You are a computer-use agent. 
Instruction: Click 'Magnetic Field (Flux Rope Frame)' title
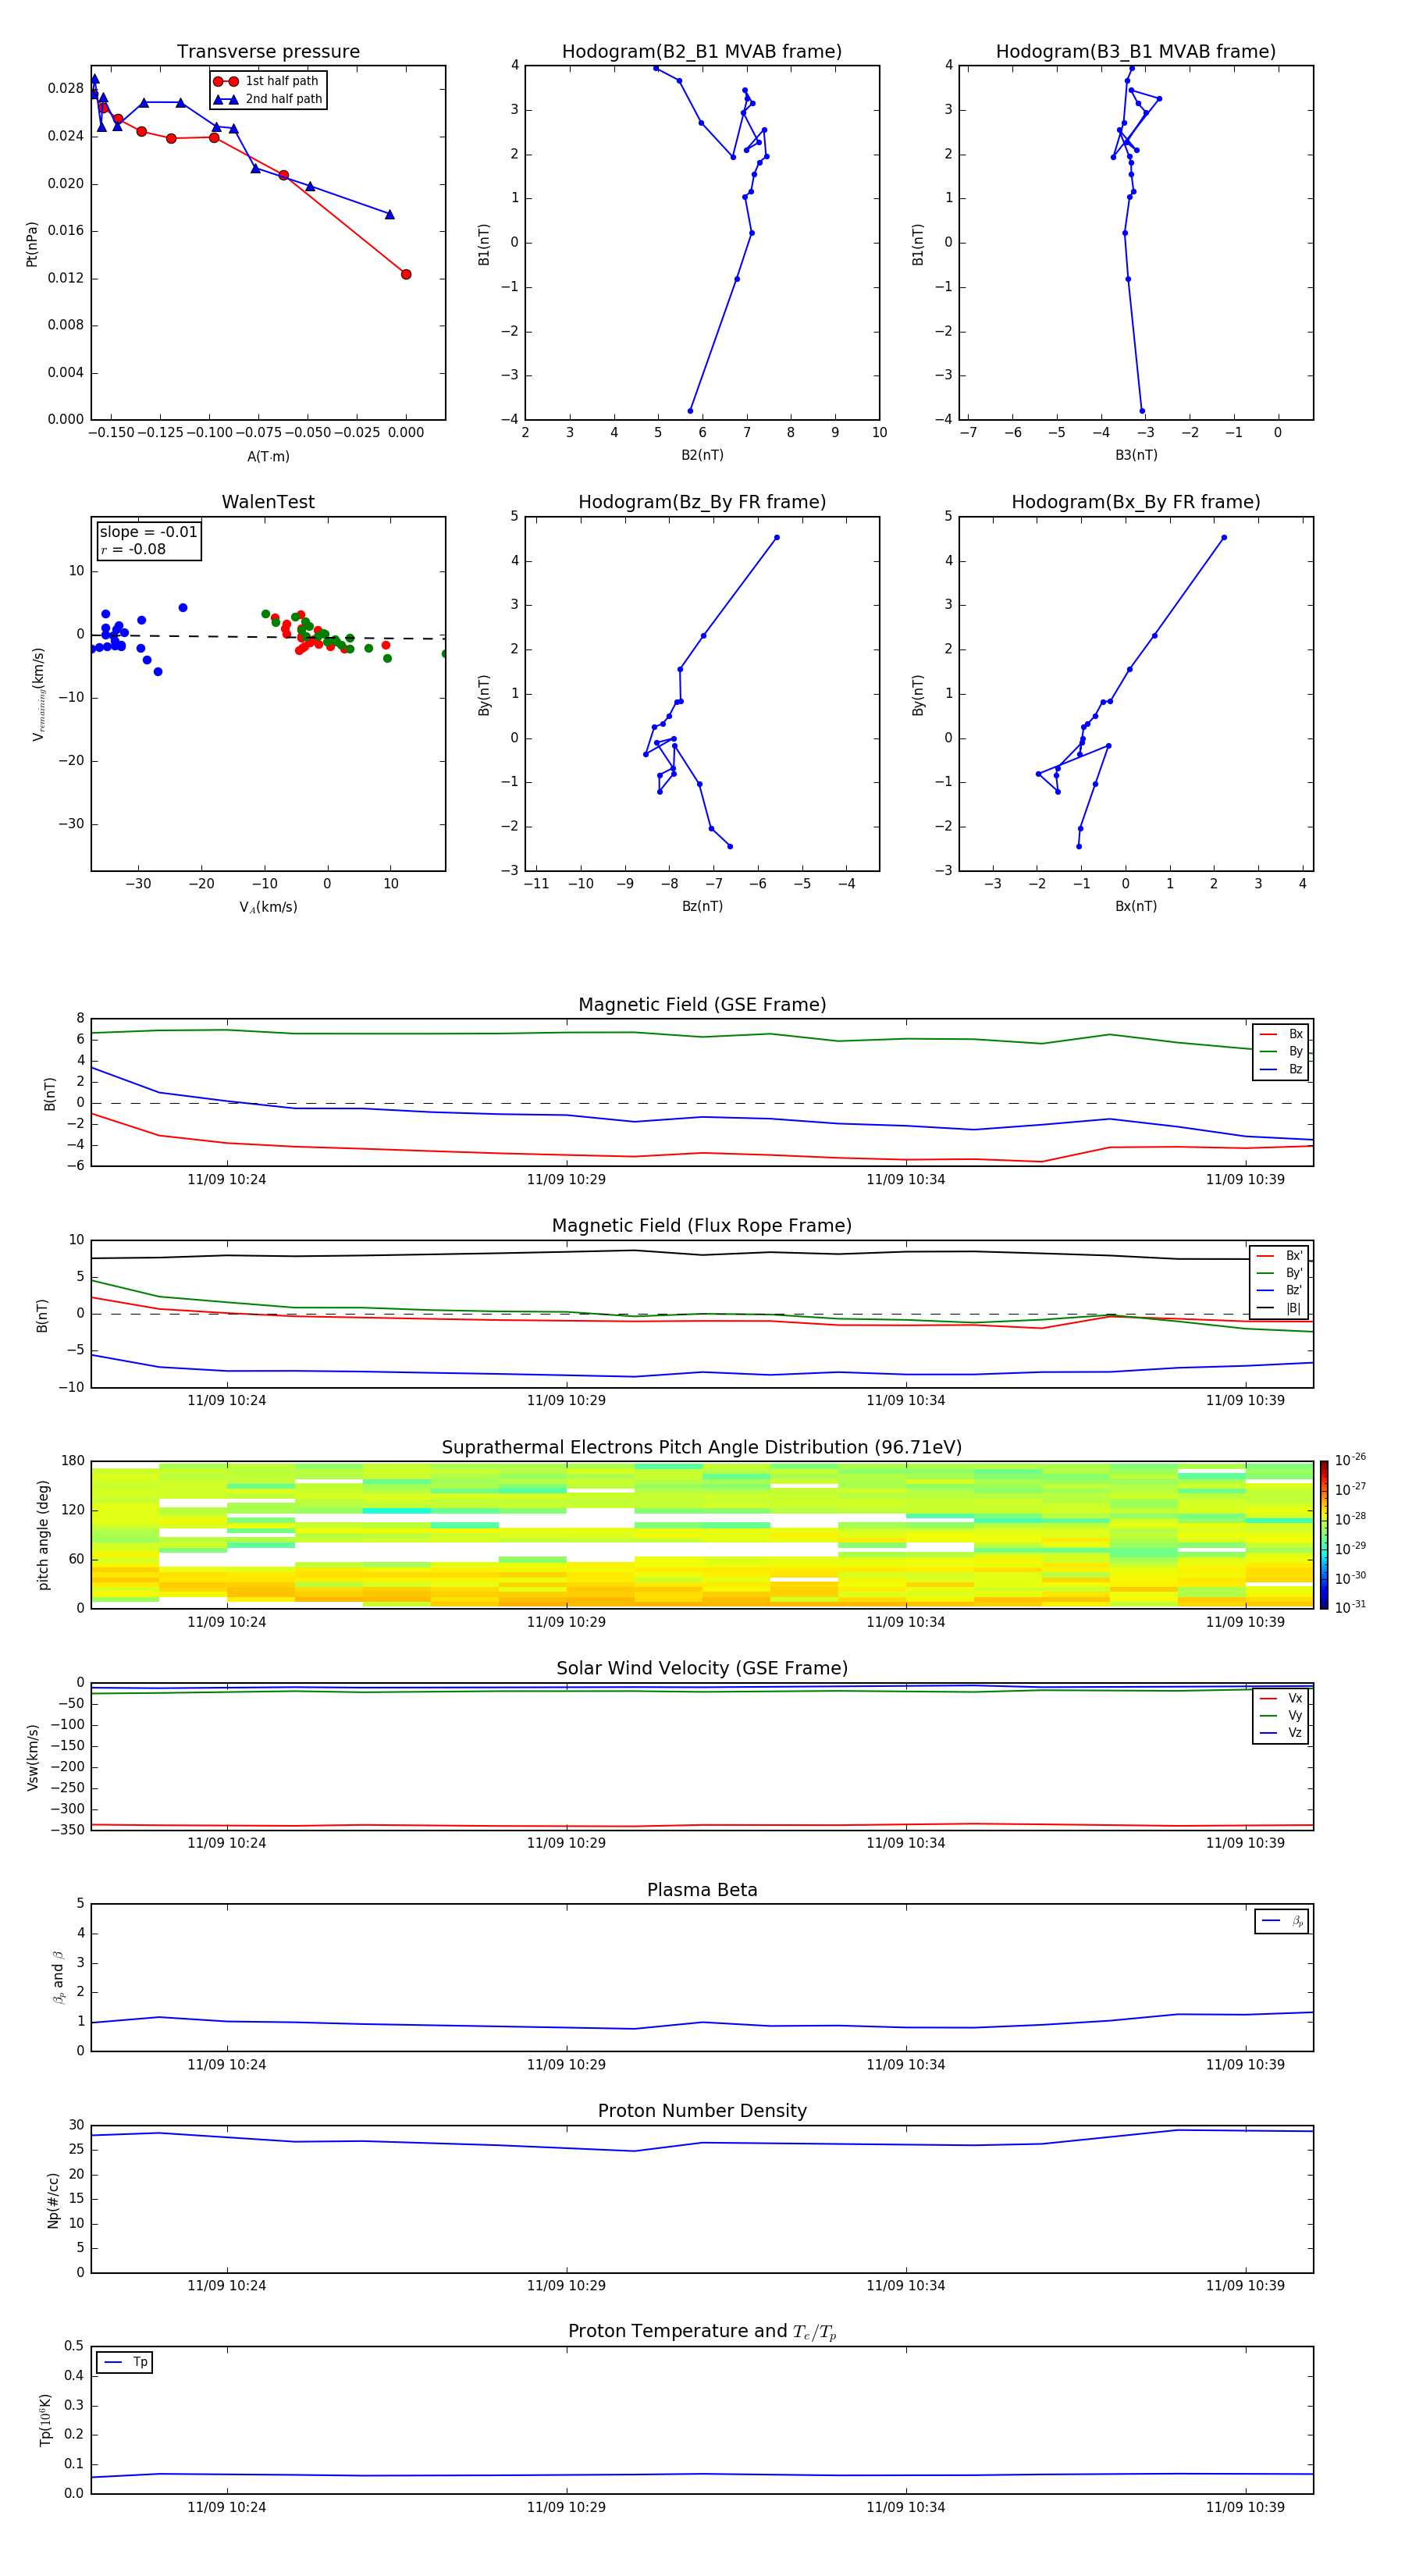[702, 1226]
